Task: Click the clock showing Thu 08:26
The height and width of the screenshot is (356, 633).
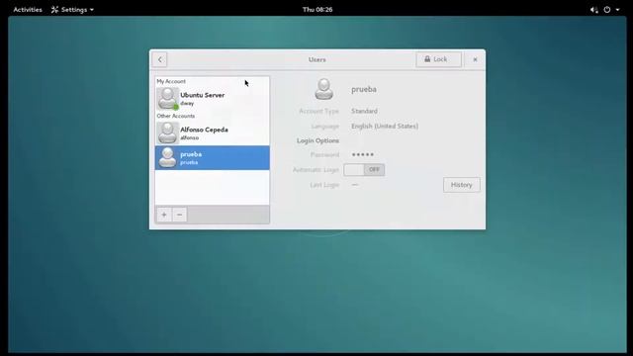Action: 317,9
